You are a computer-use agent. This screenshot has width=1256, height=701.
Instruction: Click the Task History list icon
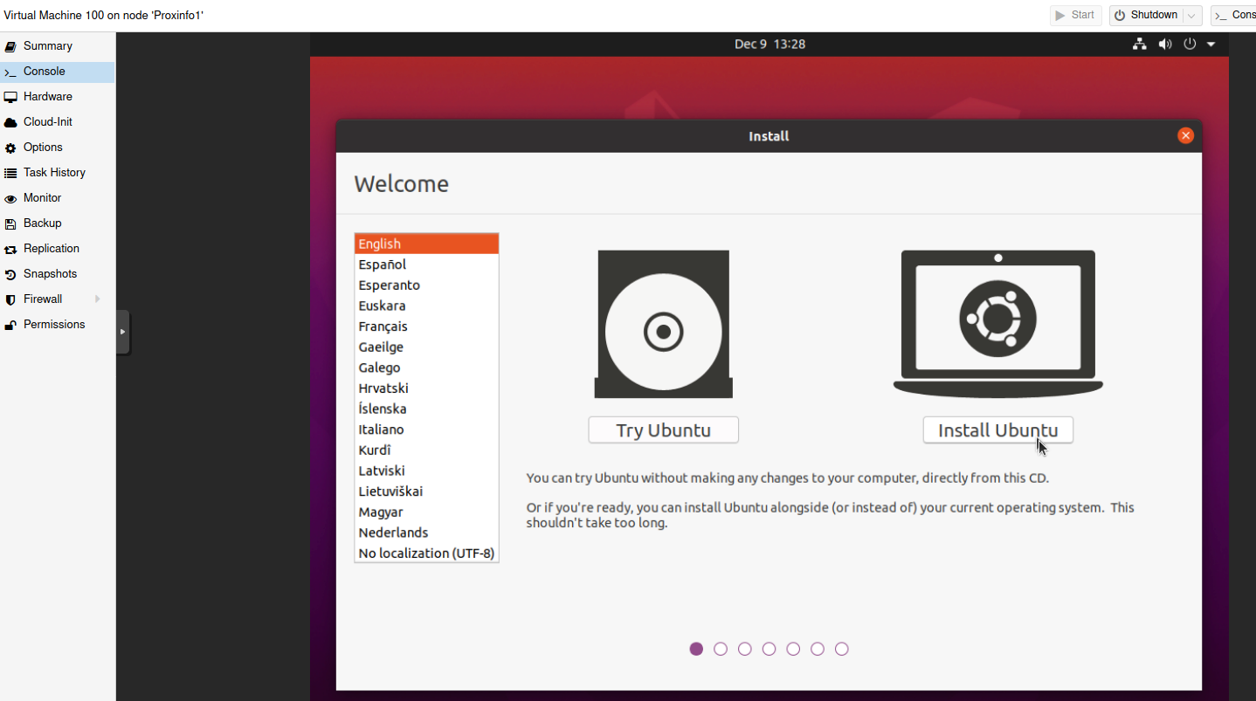coord(10,174)
